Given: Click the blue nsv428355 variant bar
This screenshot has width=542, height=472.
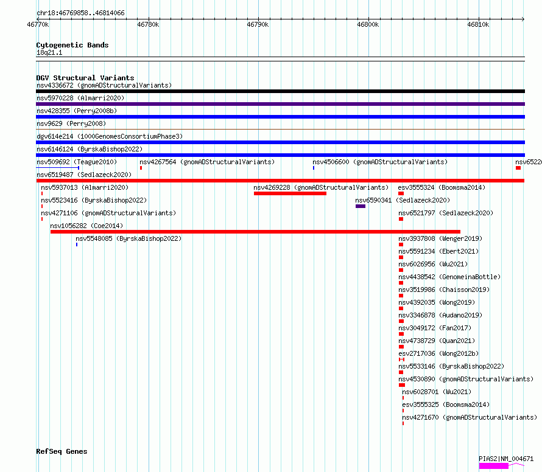Looking at the screenshot, I should (x=280, y=117).
